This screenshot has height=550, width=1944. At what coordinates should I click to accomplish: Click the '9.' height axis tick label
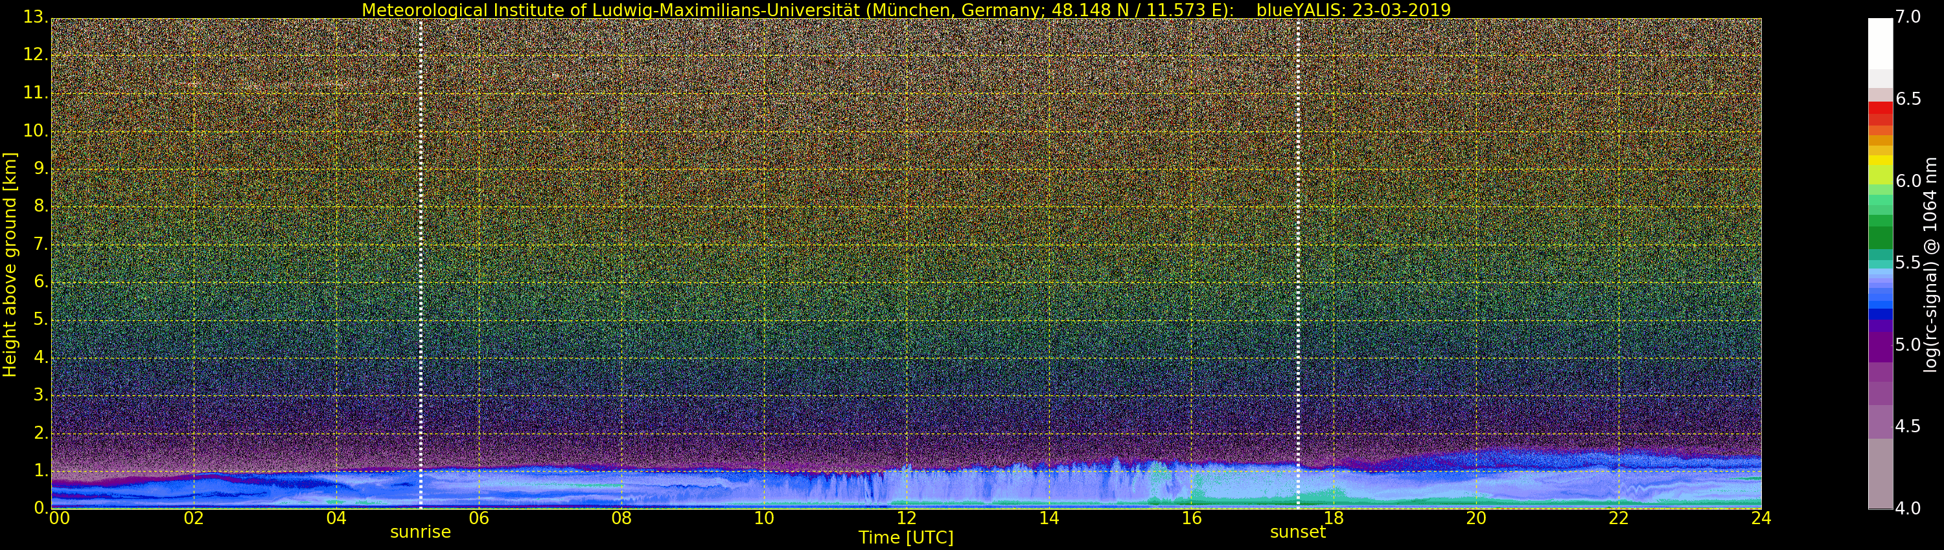(41, 169)
